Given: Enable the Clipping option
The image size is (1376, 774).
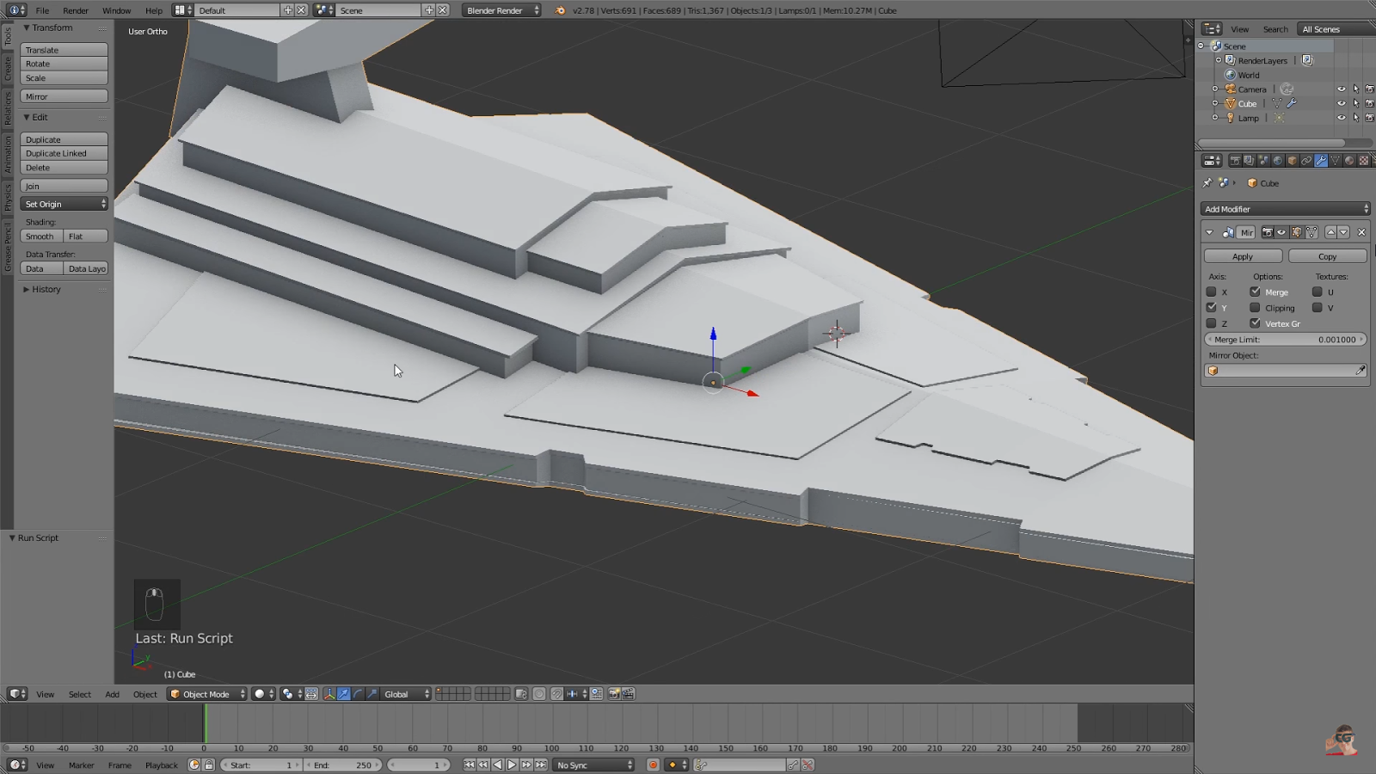Looking at the screenshot, I should (x=1256, y=307).
